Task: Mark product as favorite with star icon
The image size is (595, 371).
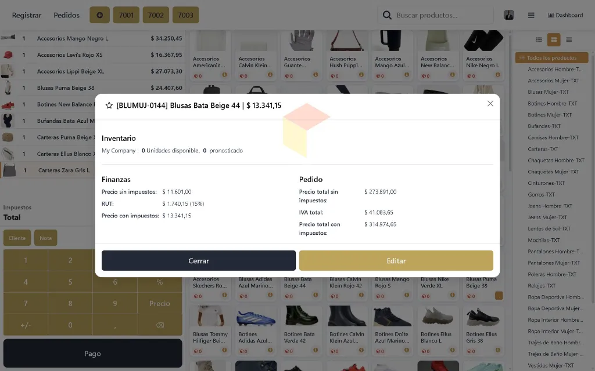Action: (109, 106)
